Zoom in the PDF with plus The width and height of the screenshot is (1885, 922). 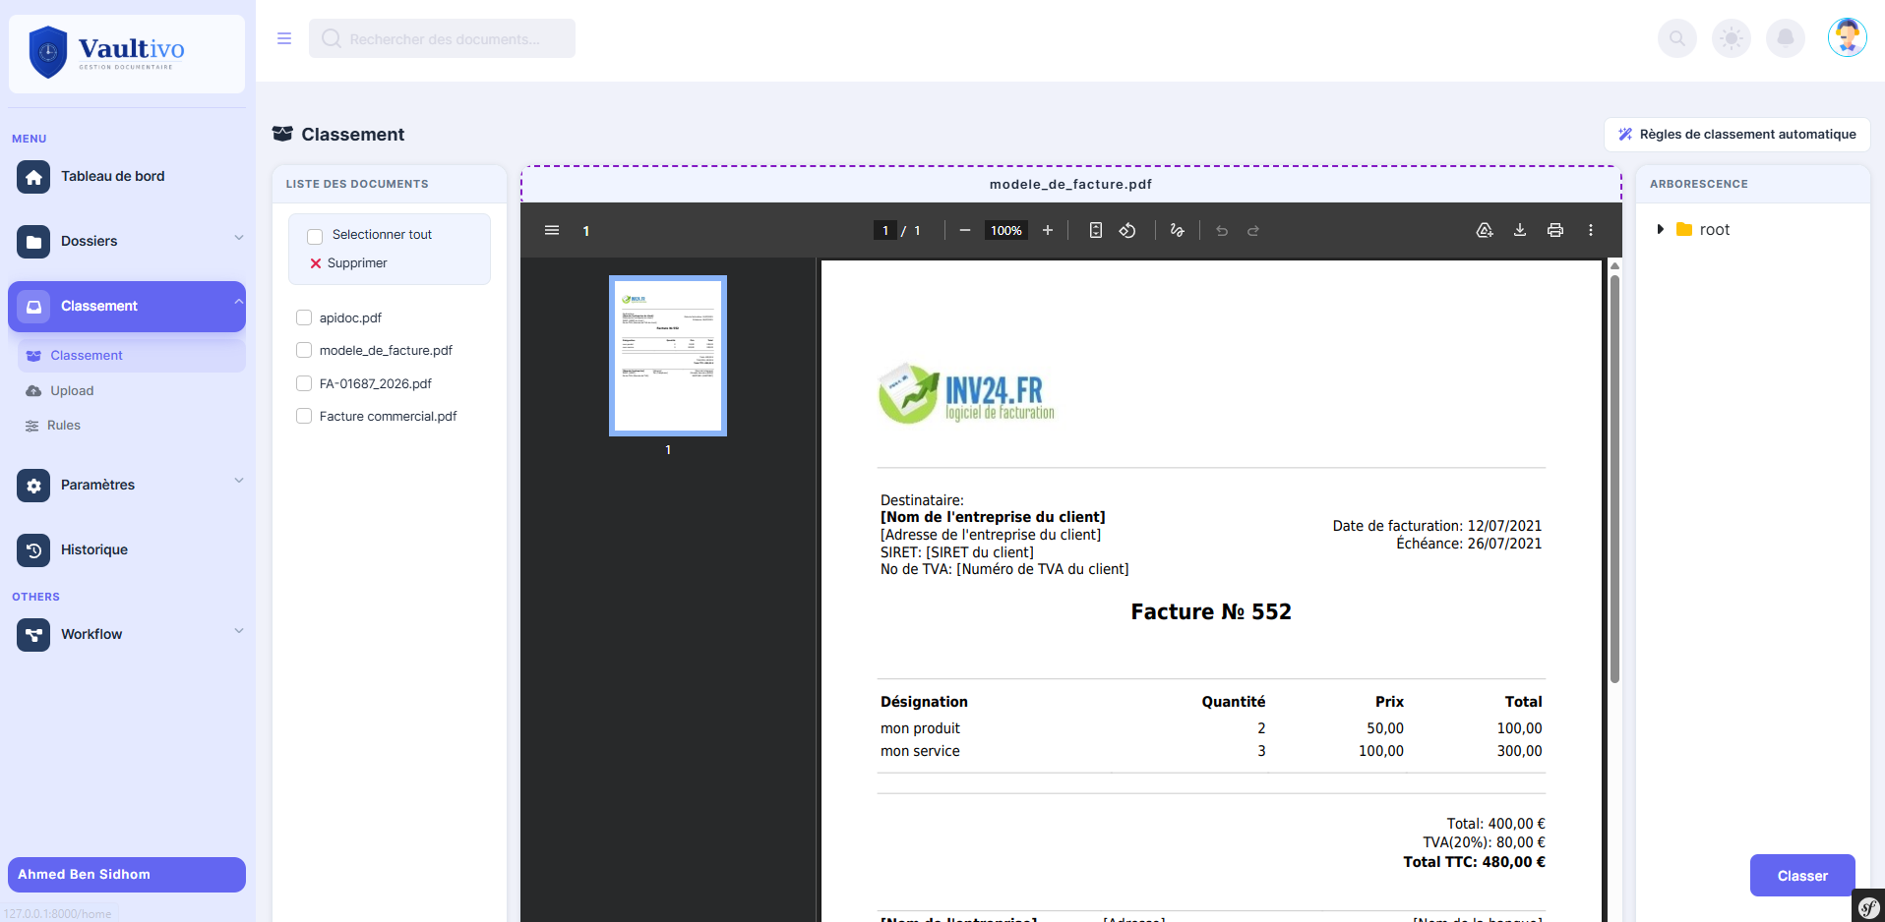click(1048, 230)
